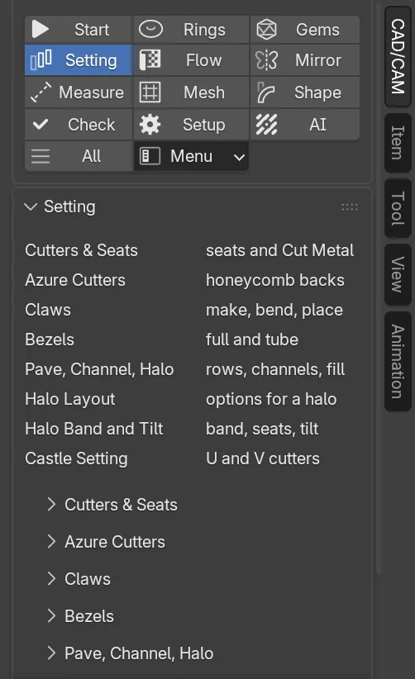This screenshot has height=679, width=415.
Task: Switch to the Tool sidebar tab
Action: (x=398, y=208)
